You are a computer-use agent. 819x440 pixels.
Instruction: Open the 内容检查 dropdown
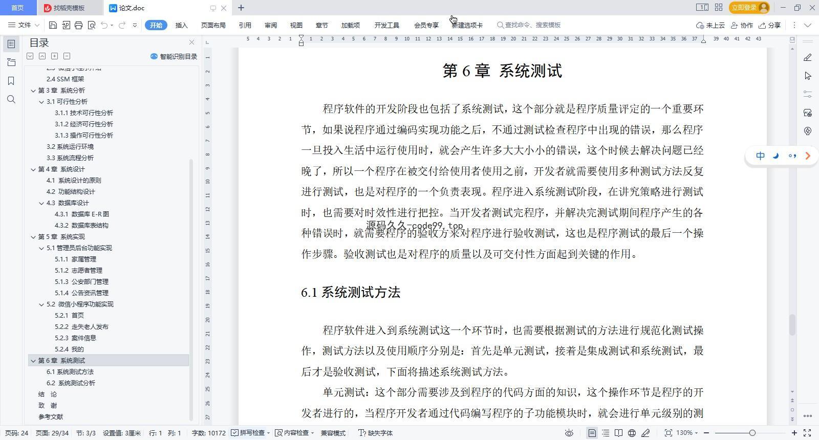(x=294, y=433)
